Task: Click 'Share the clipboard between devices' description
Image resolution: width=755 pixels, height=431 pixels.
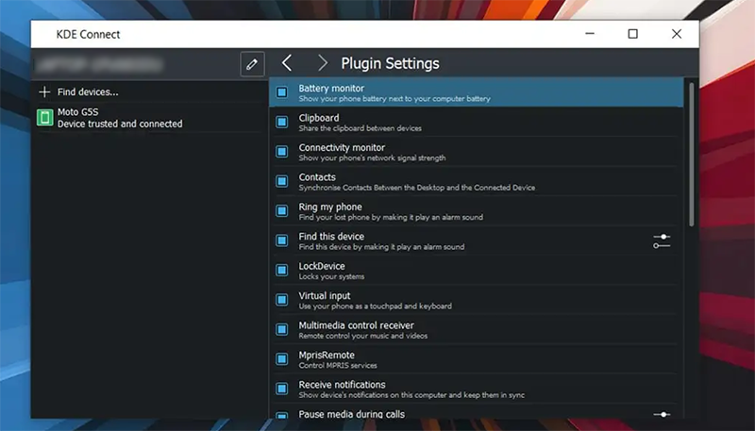Action: [361, 128]
